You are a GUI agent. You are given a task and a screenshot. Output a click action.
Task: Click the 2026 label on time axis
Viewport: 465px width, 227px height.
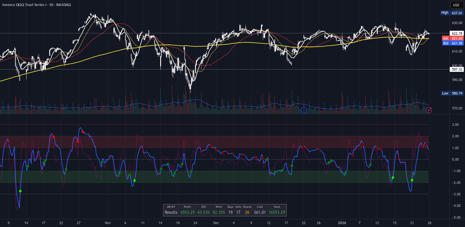342,223
